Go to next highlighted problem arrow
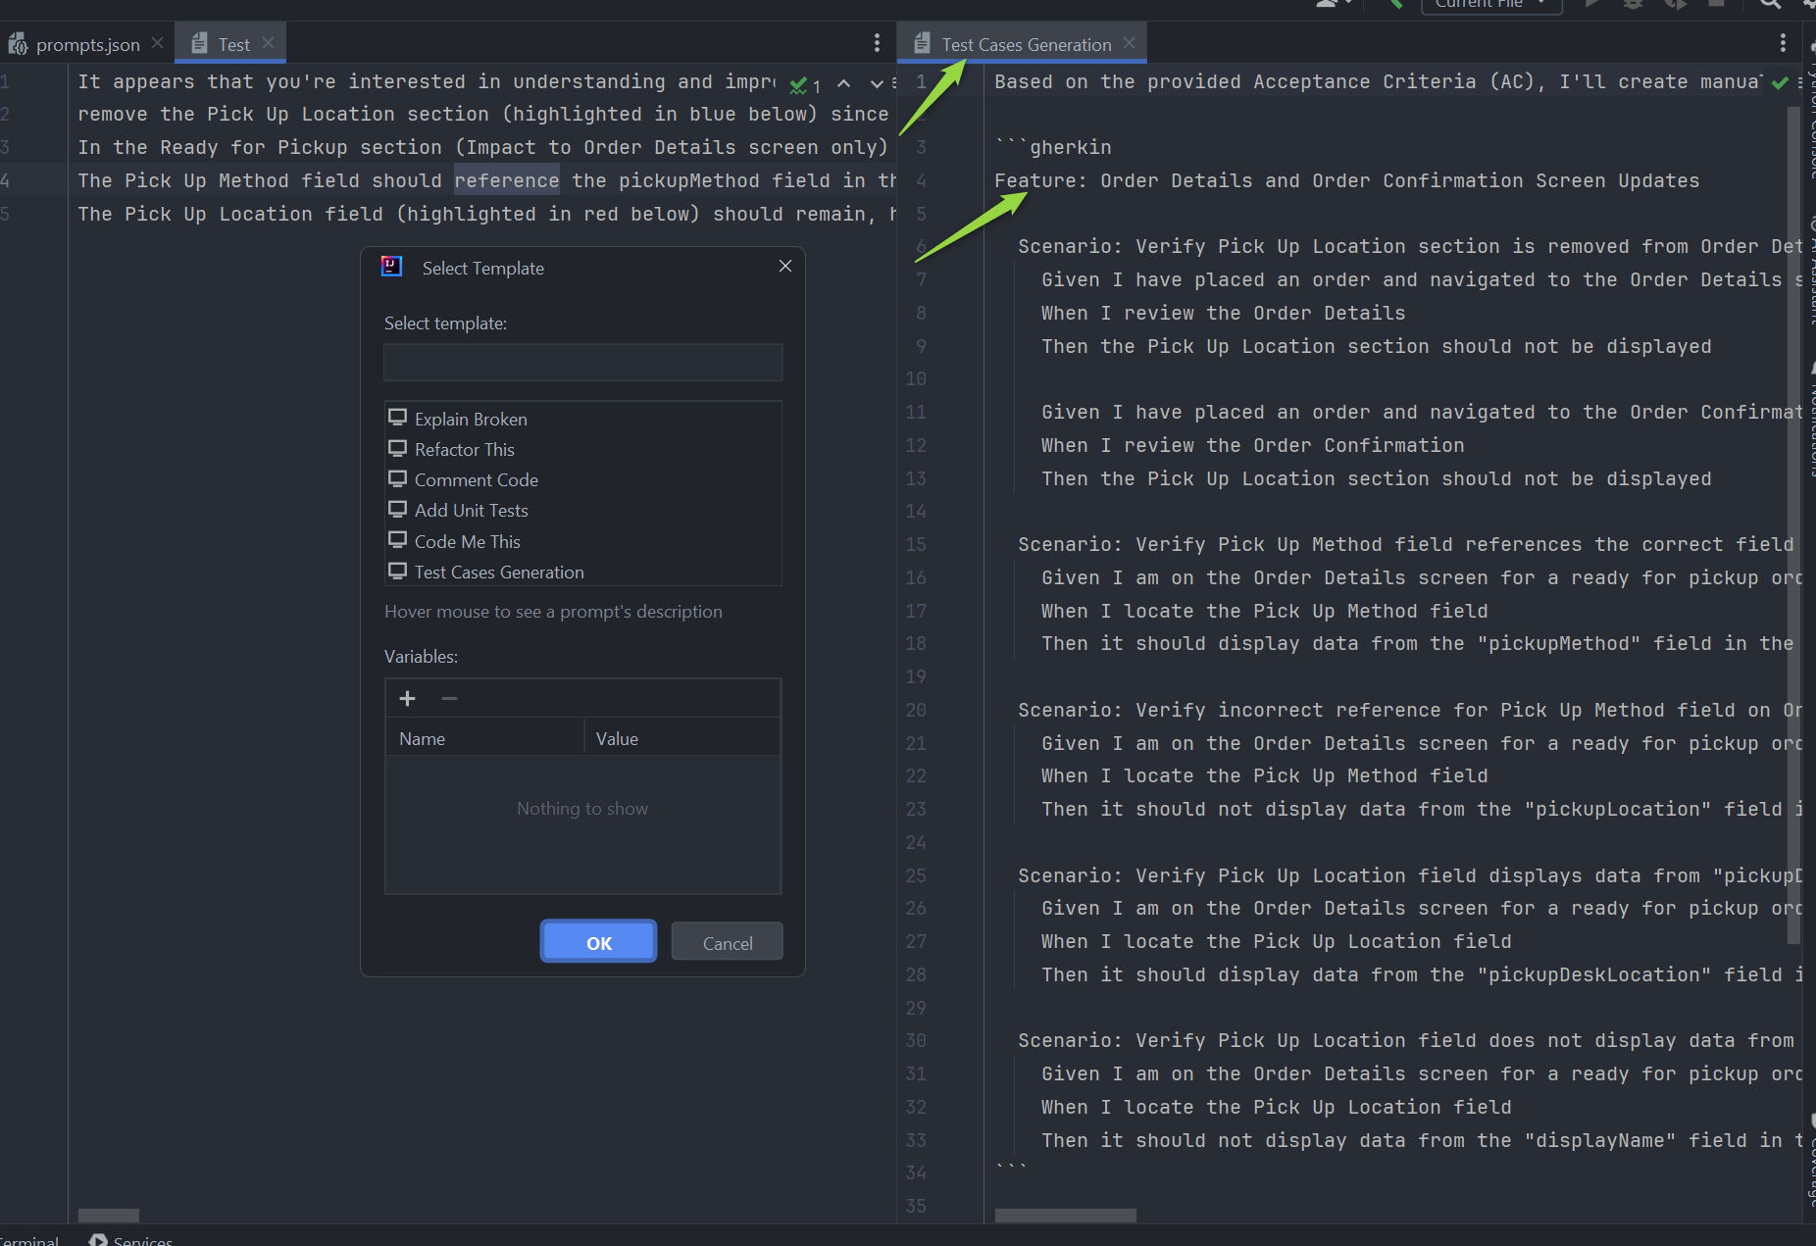The height and width of the screenshot is (1246, 1816). click(x=877, y=84)
